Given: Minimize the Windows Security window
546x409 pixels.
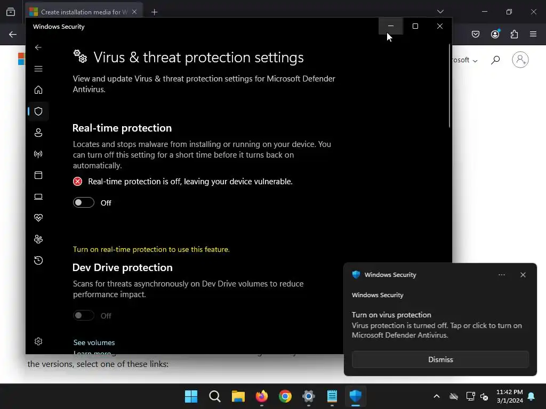Looking at the screenshot, I should pyautogui.click(x=391, y=26).
